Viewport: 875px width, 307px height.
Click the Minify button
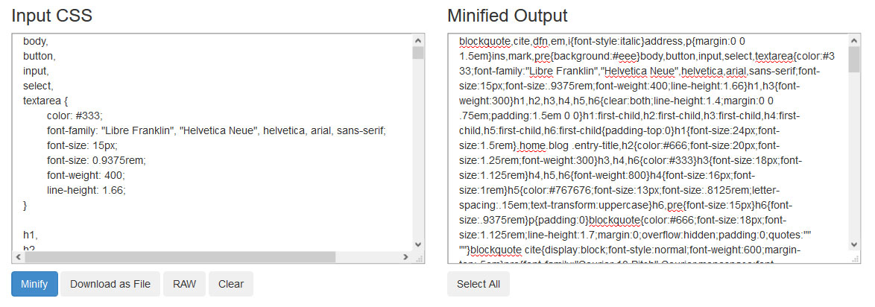click(x=34, y=284)
